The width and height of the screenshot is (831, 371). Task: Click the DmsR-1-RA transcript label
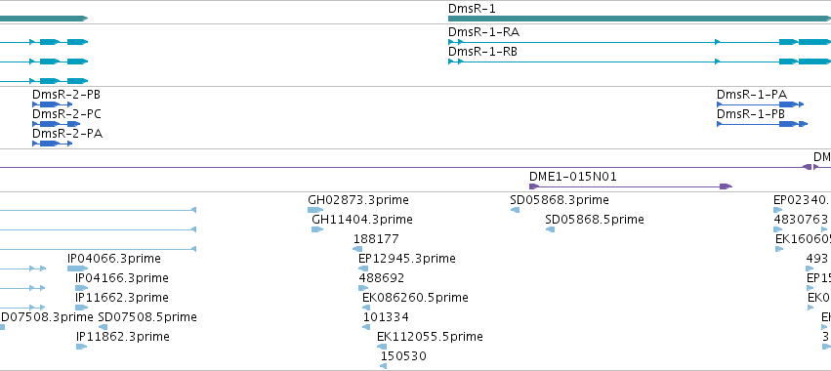pyautogui.click(x=483, y=32)
